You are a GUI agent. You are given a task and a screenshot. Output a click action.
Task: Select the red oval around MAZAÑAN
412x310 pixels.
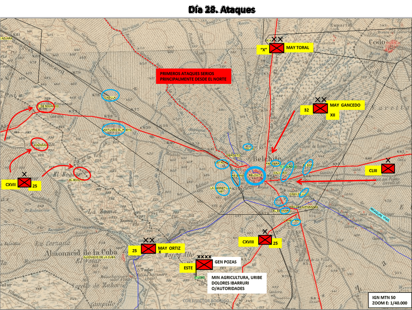coord(40,144)
